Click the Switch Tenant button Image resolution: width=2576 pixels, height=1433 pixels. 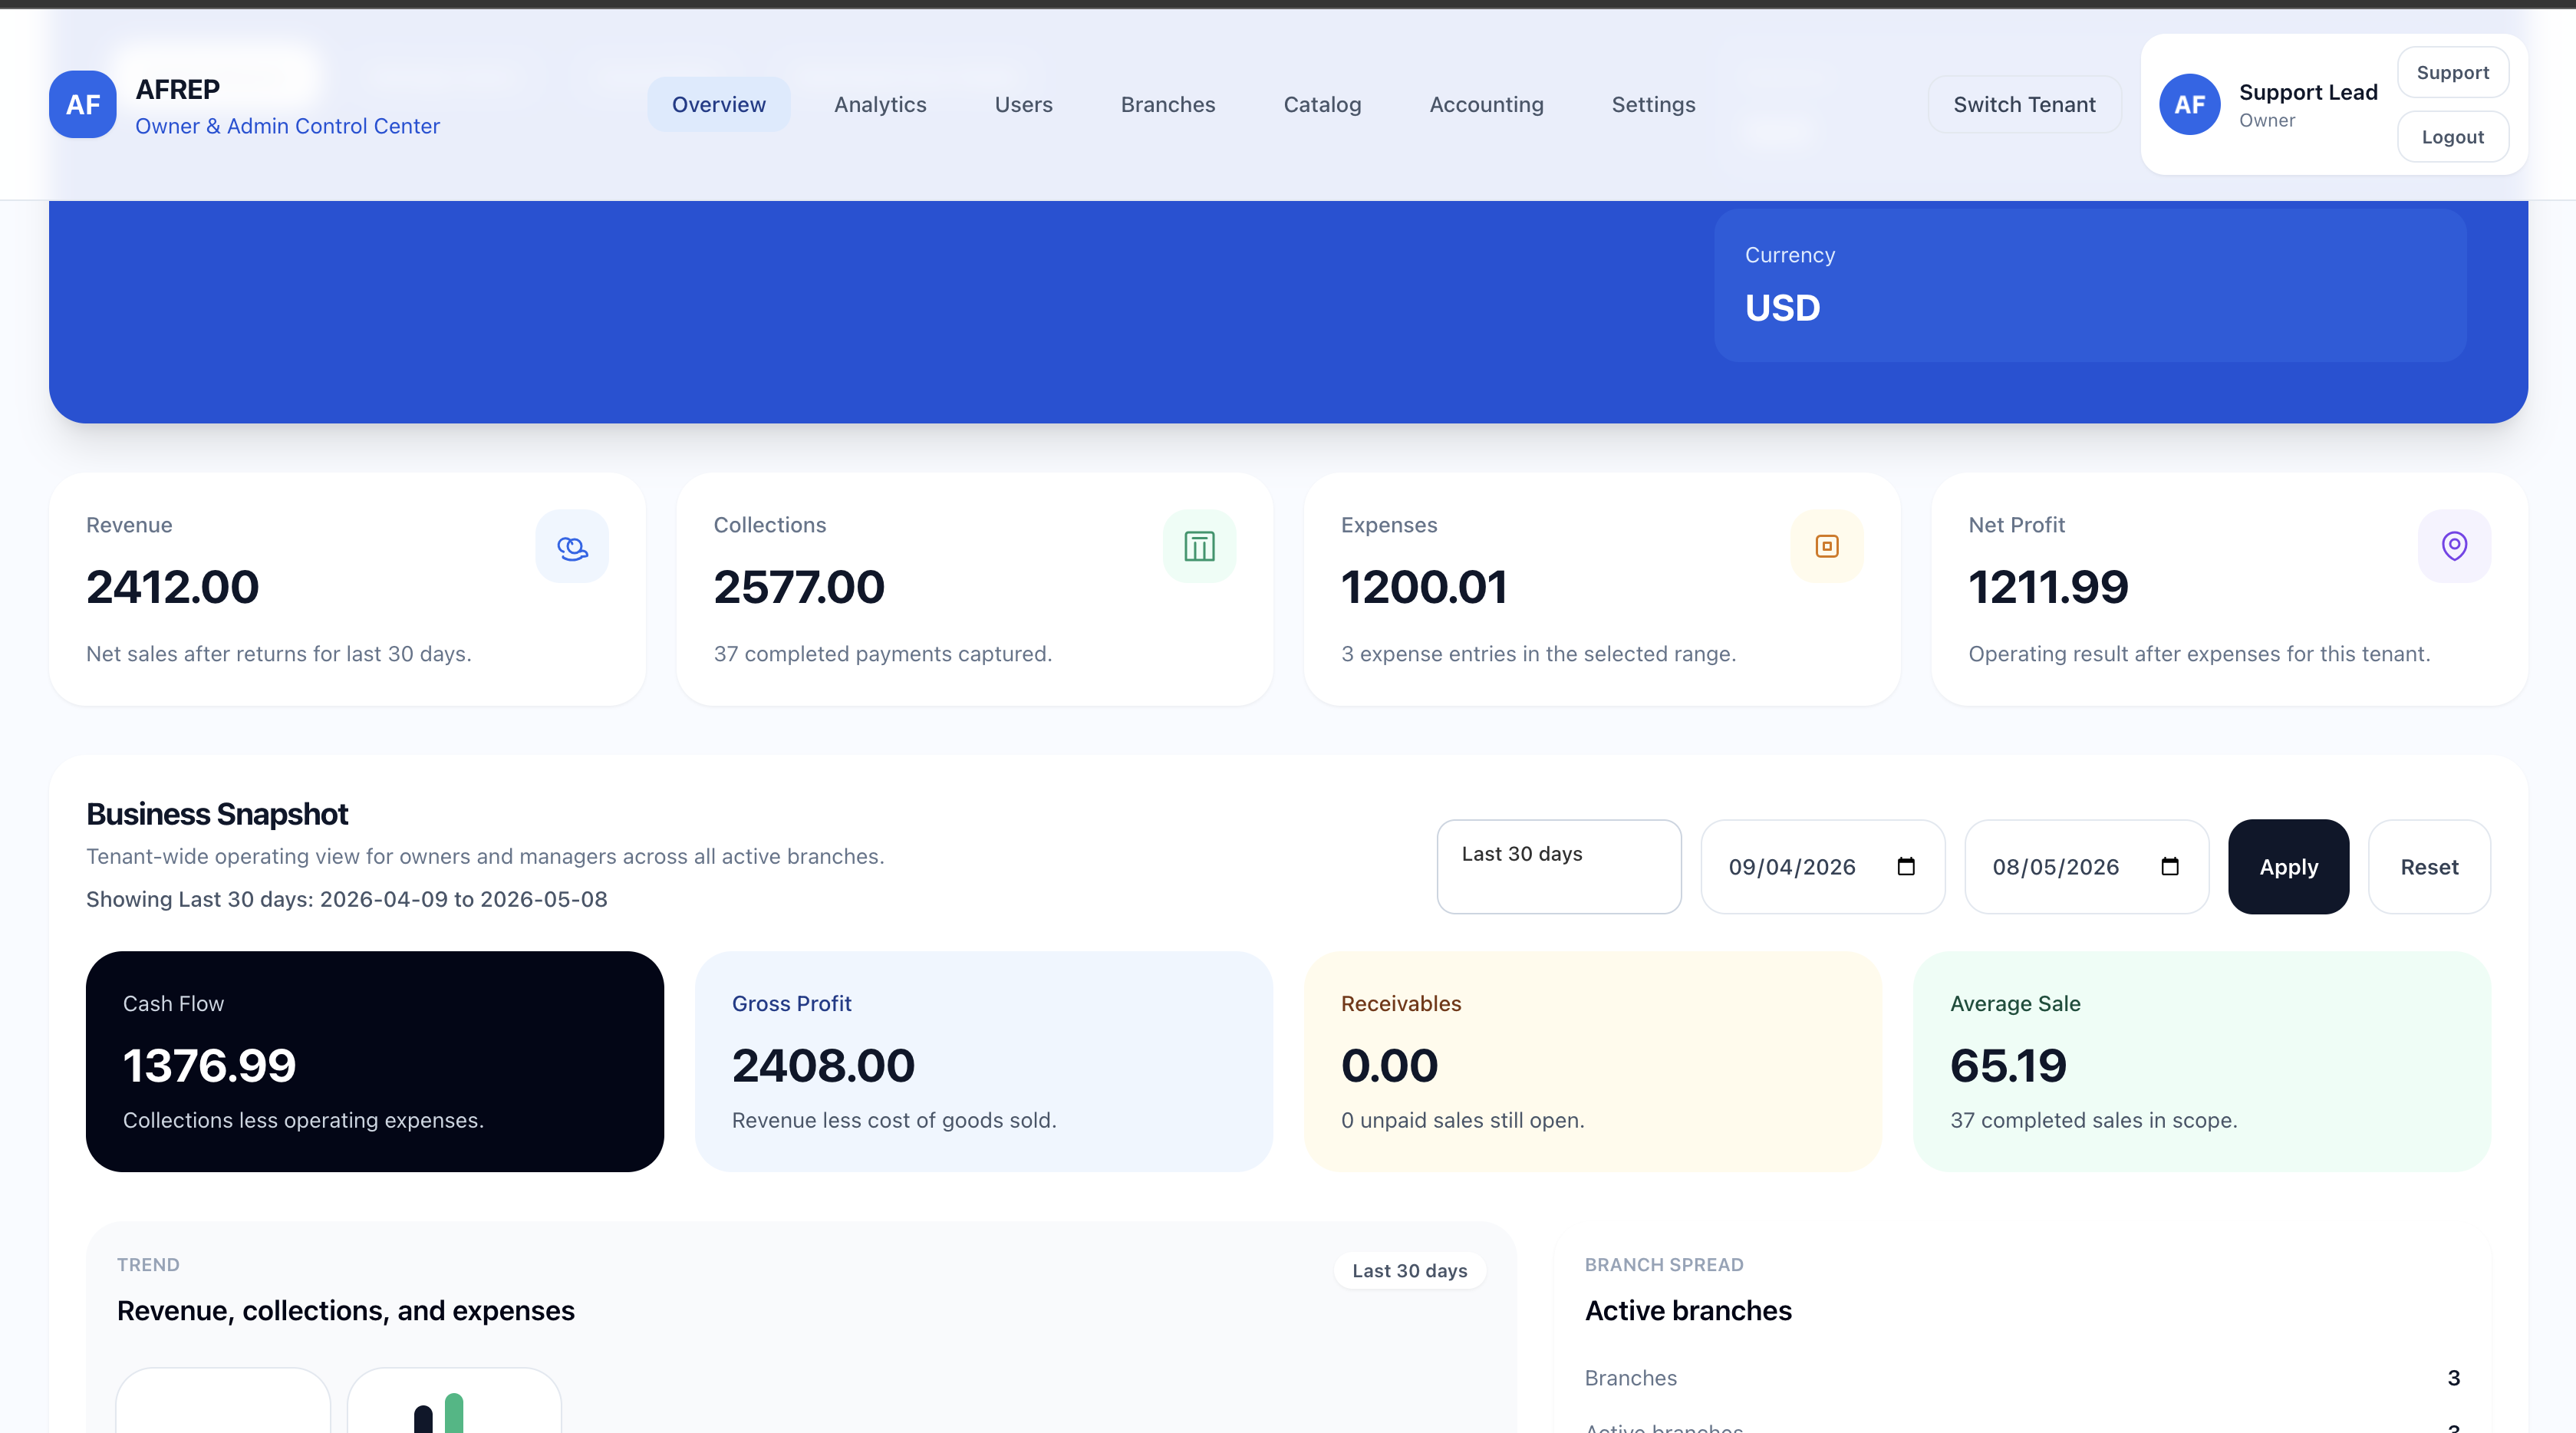click(2024, 104)
